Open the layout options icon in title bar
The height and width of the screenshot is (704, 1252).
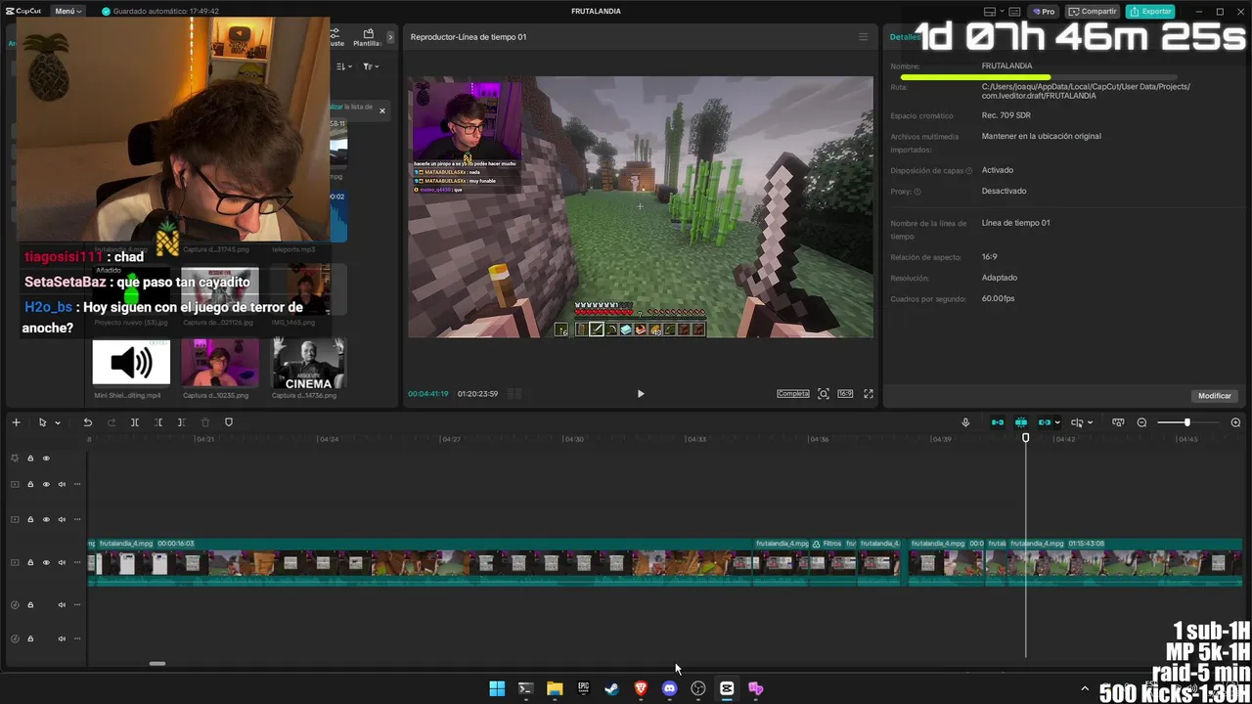(990, 12)
